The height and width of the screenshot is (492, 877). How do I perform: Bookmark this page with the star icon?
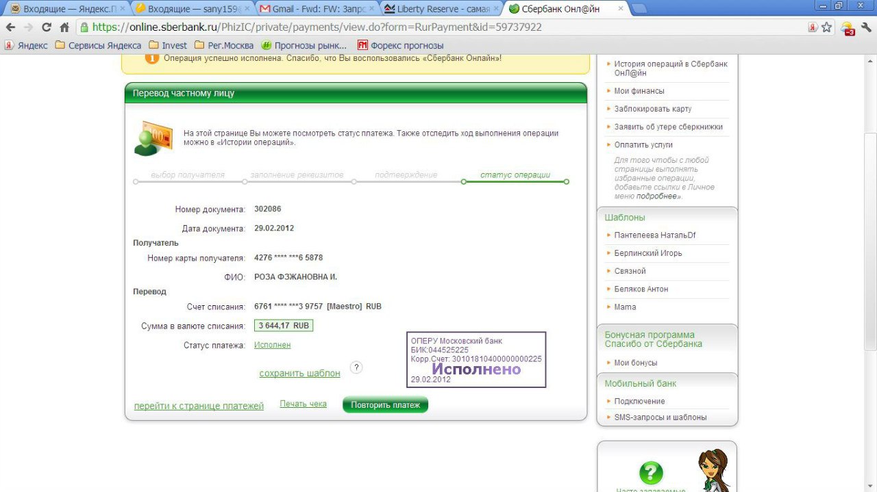[x=826, y=27]
